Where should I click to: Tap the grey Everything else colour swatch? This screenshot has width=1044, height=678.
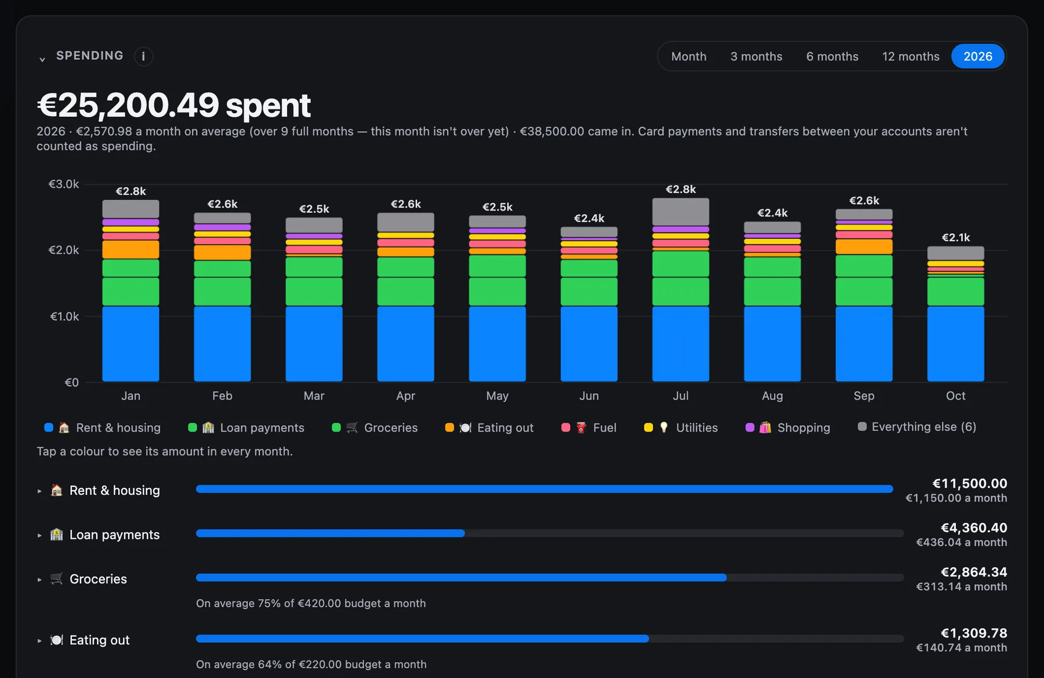coord(862,426)
